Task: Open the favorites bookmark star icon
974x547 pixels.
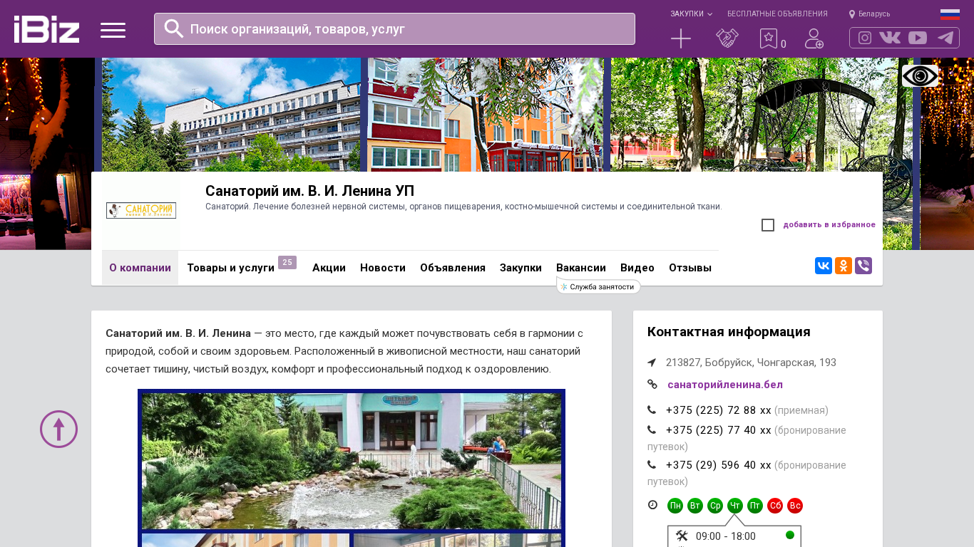Action: [768, 38]
